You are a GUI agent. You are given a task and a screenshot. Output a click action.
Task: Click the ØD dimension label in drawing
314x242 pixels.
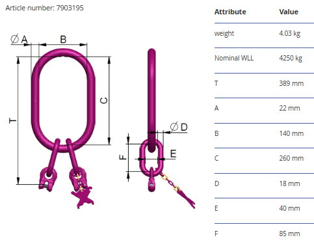pyautogui.click(x=179, y=127)
